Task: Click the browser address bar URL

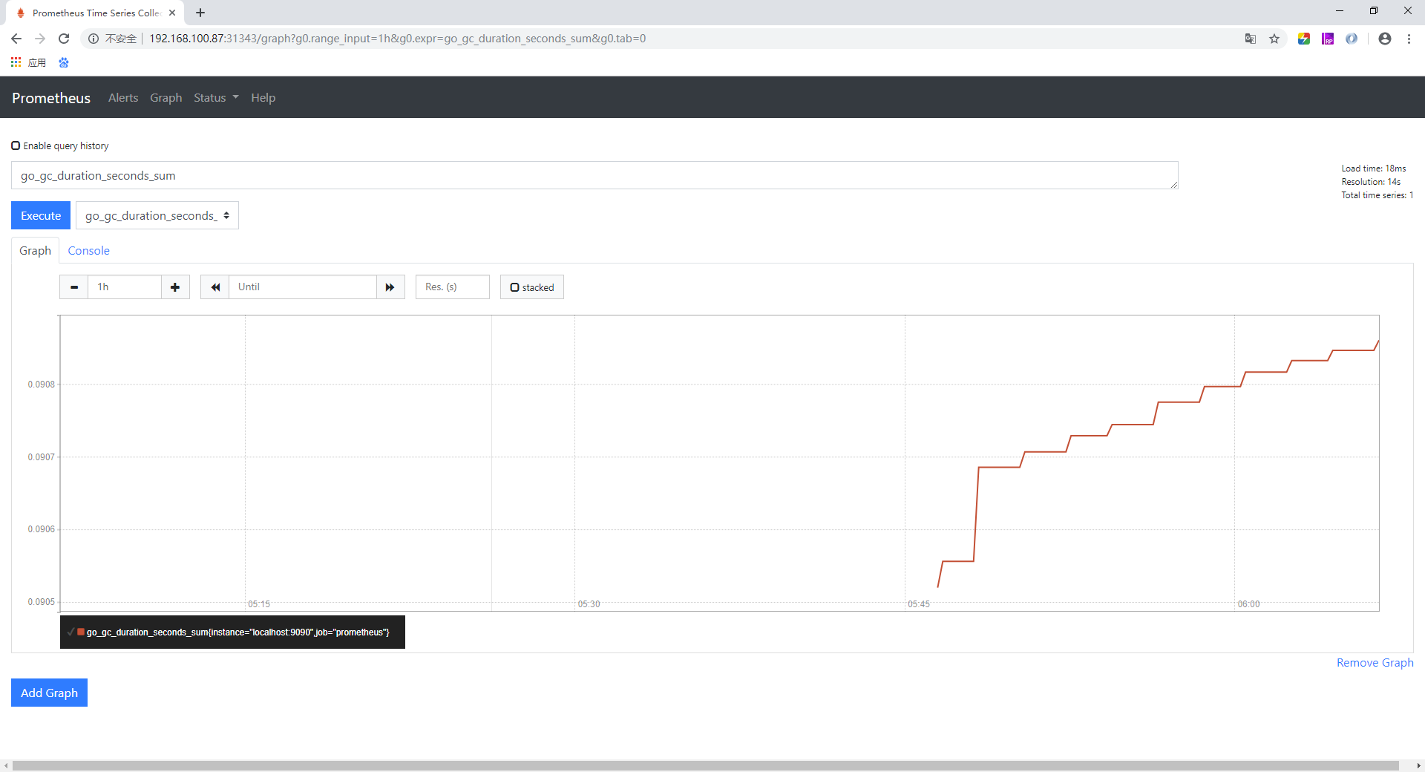Action: [397, 39]
